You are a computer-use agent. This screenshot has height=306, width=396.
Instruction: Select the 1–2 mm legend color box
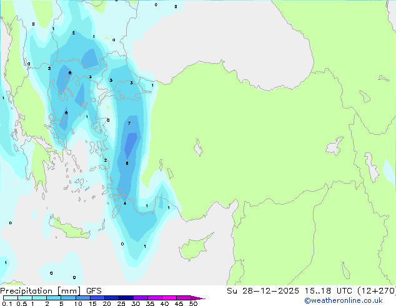tap(39, 298)
